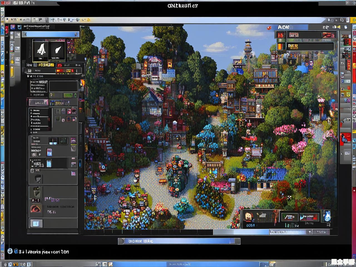
Task: Click the dark shield icon in left panel
Action: (38, 179)
